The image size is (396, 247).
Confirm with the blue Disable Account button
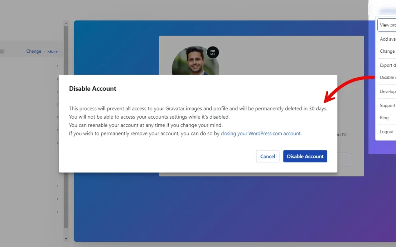tap(305, 156)
